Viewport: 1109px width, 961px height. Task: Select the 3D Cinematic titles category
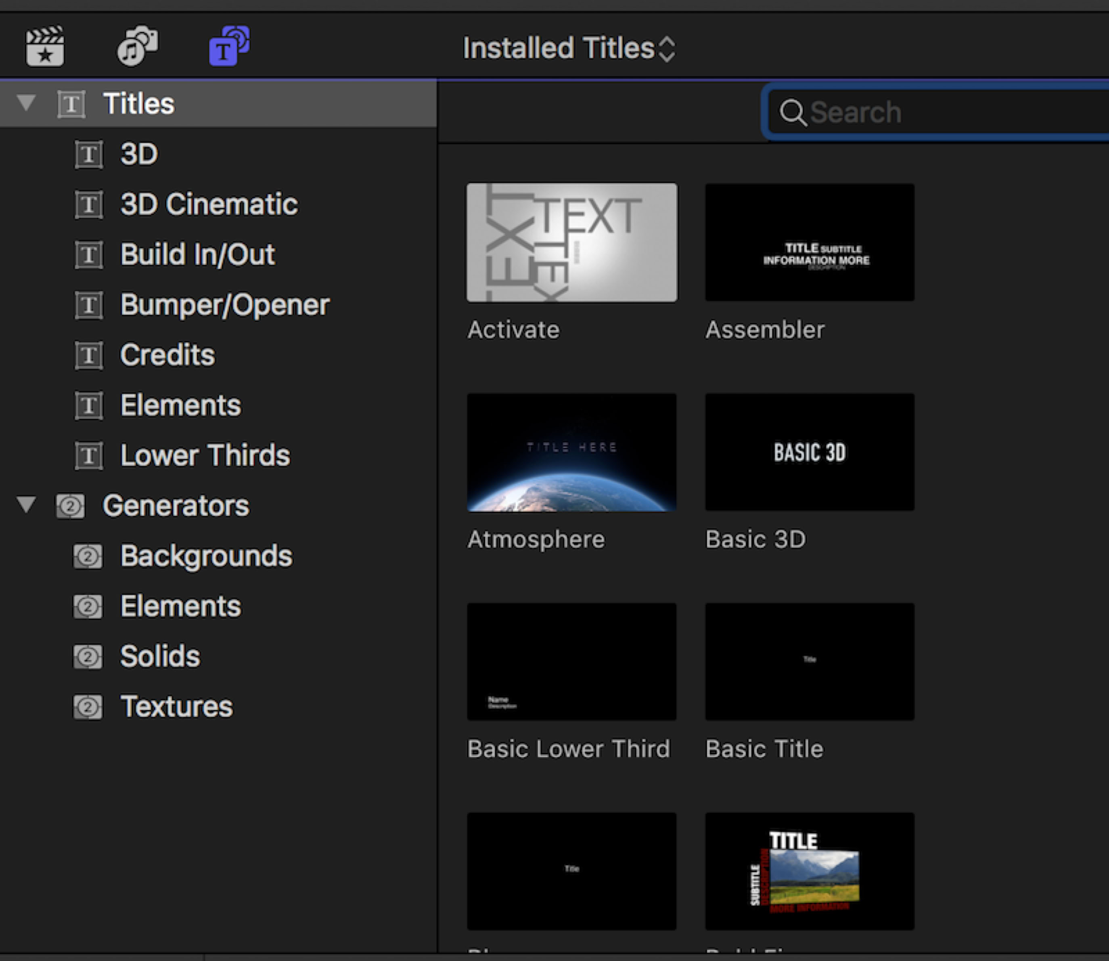click(x=209, y=204)
